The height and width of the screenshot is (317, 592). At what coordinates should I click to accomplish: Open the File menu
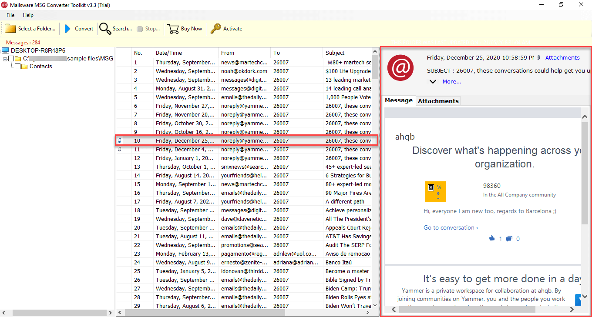click(10, 15)
